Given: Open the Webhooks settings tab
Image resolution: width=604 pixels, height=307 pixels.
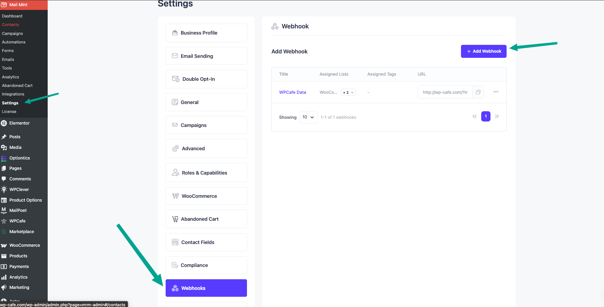Looking at the screenshot, I should (206, 288).
